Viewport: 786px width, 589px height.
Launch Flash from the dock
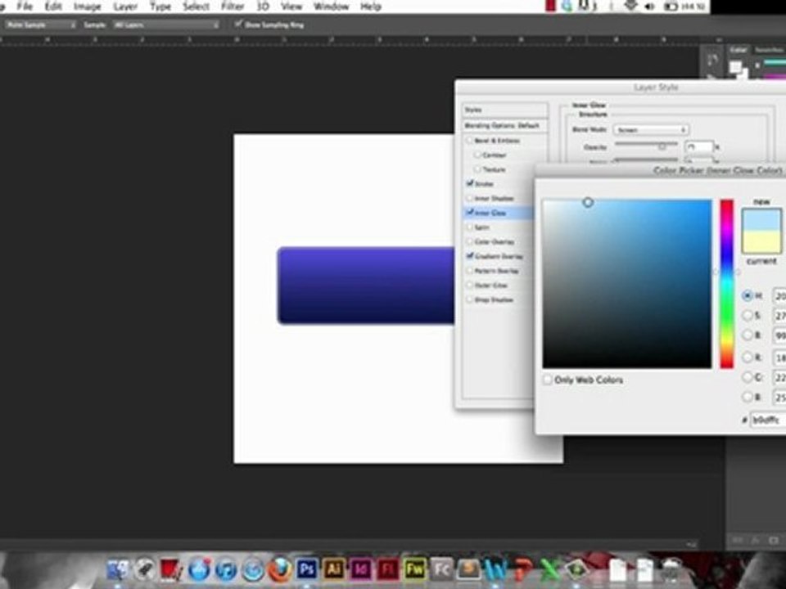[x=387, y=569]
